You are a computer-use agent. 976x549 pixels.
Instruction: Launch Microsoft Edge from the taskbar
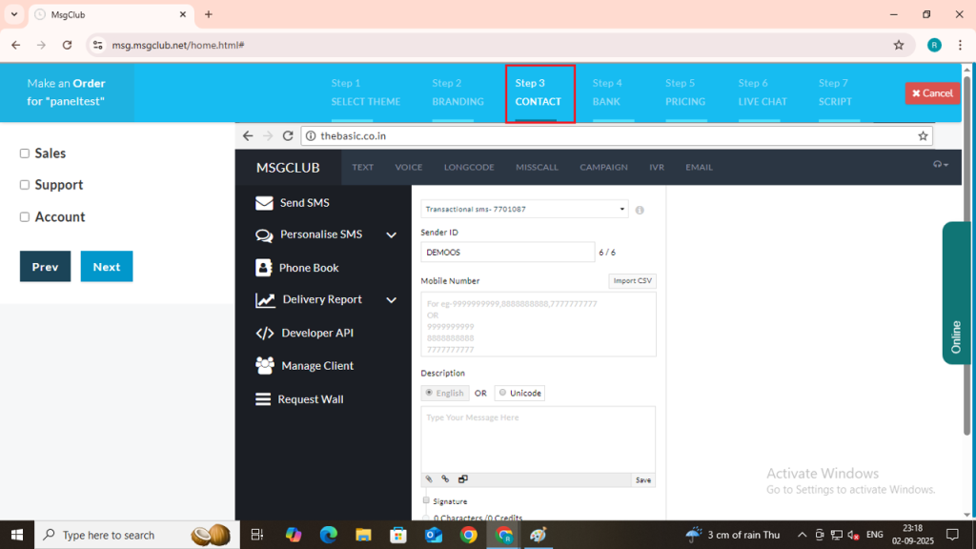click(x=328, y=535)
